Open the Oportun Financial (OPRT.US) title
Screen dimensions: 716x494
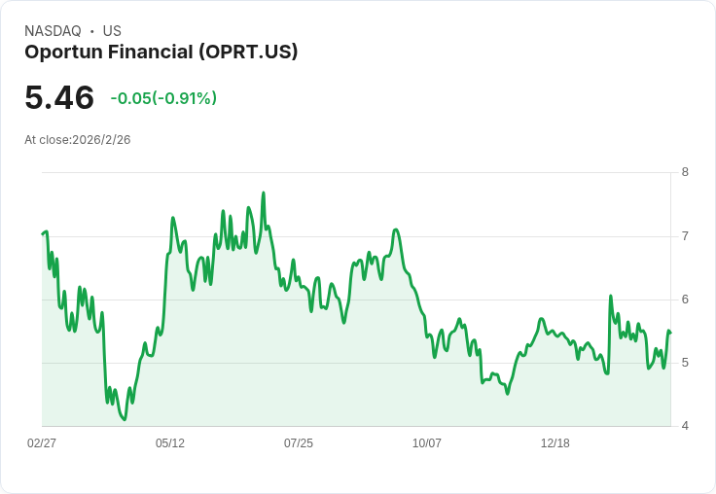[161, 52]
